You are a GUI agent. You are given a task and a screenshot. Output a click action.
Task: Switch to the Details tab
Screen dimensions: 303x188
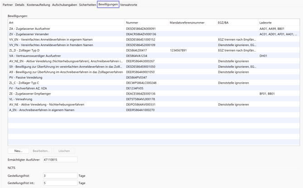20,5
